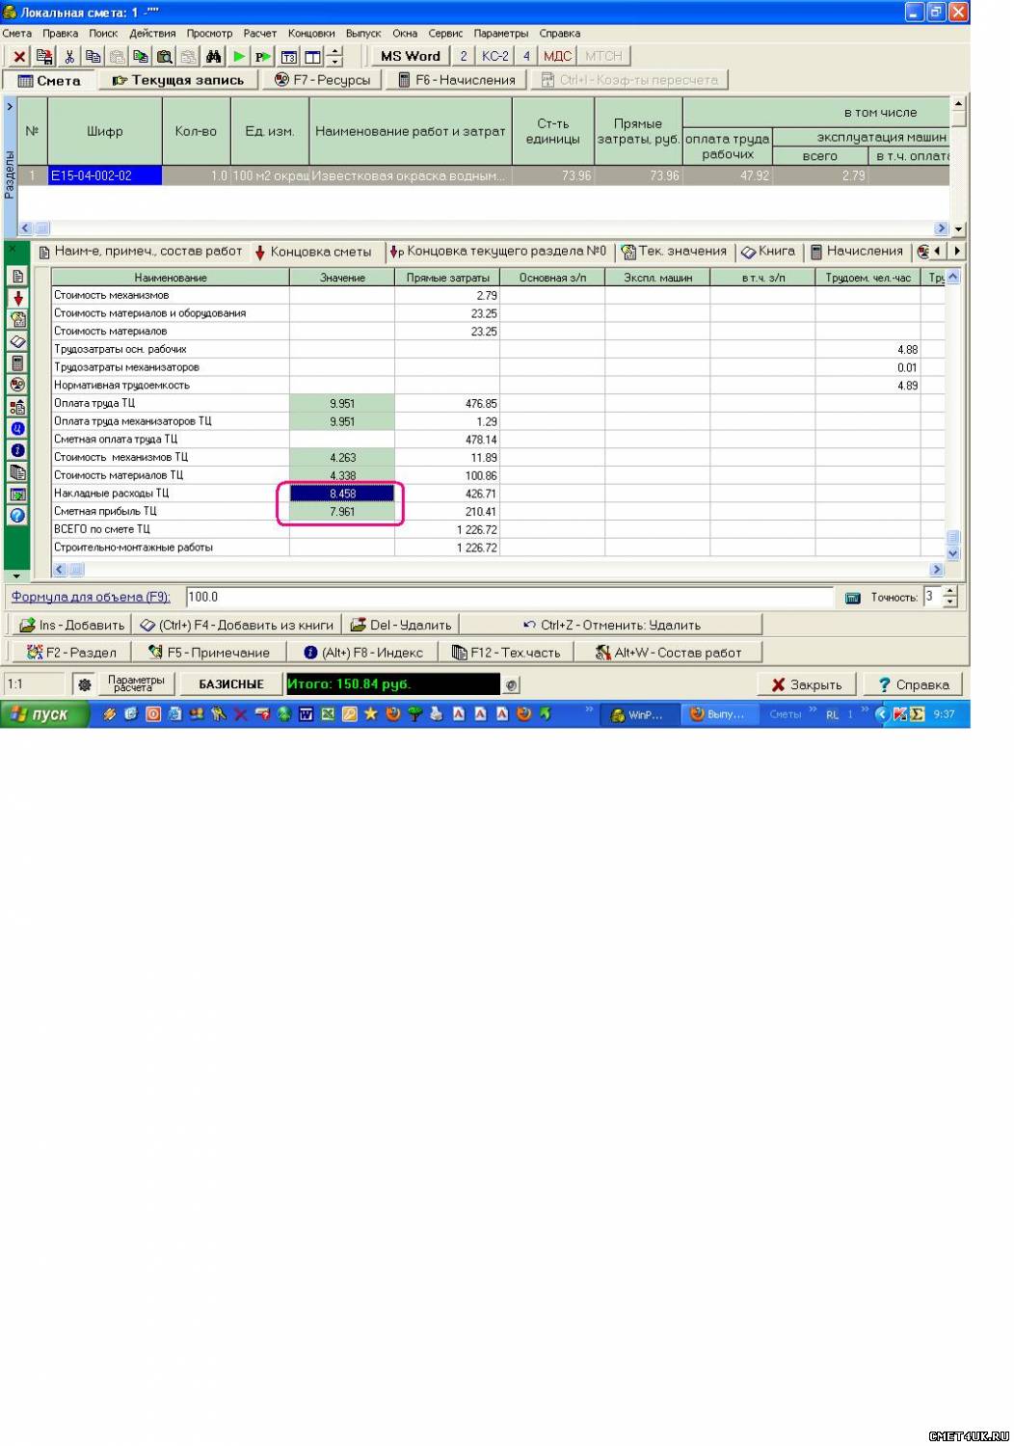Open the Сервис menu
The height and width of the screenshot is (1446, 1014).
click(x=445, y=33)
